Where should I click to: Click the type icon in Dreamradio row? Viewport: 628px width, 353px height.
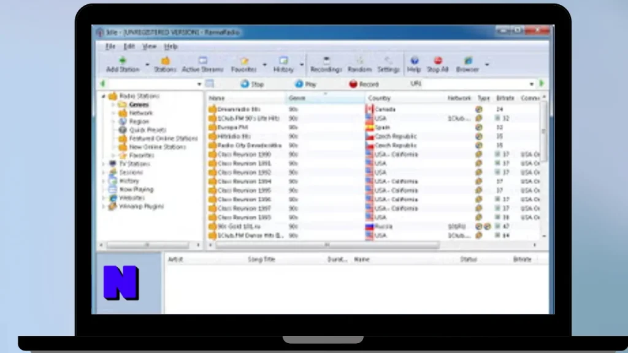click(478, 109)
